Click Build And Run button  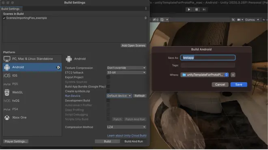134,141
